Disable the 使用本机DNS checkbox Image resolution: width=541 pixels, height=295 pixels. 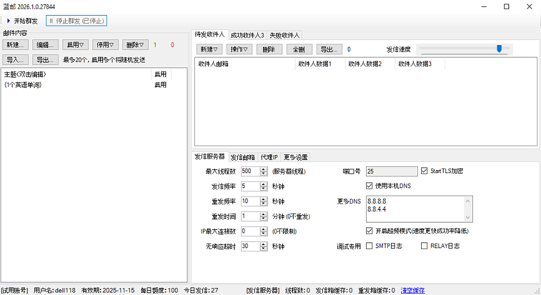369,186
